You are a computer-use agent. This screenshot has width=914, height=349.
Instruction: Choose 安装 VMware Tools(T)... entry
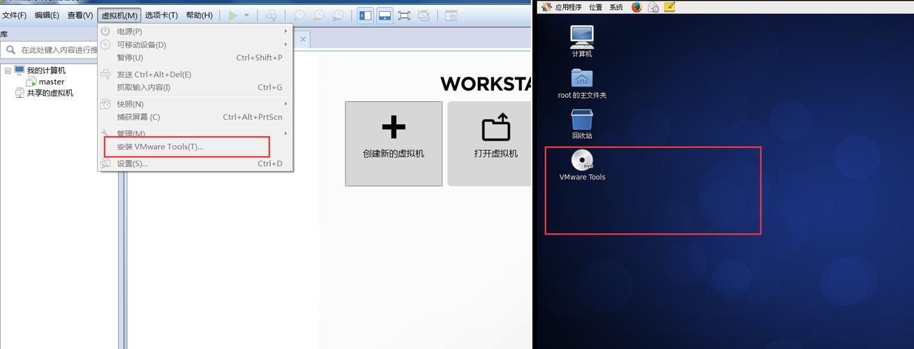point(195,147)
